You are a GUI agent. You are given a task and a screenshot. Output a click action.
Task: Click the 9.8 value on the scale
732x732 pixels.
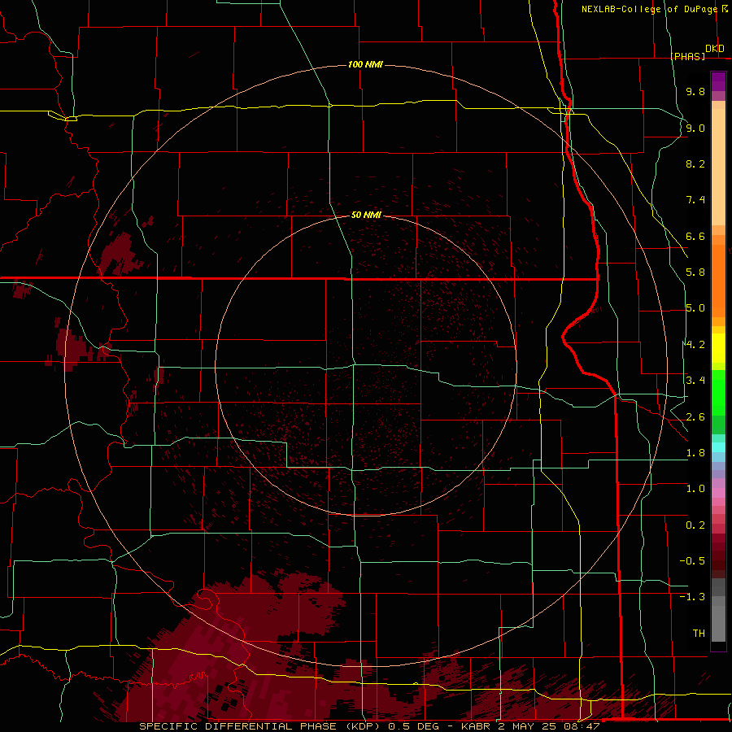695,91
